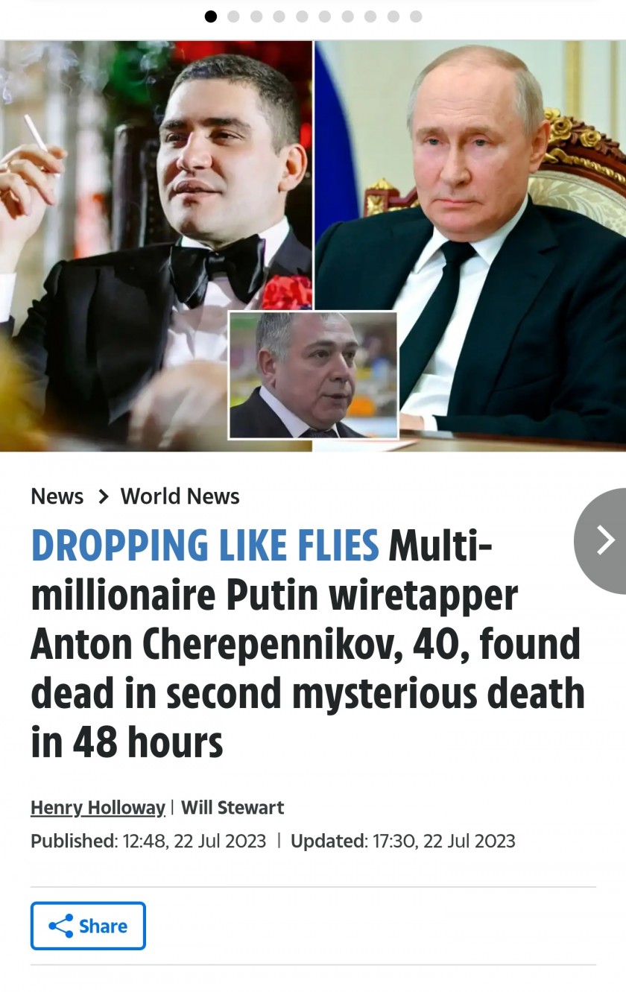Screen dimensions: 626x992
Task: Click the Will Stewart author name
Action: (233, 808)
